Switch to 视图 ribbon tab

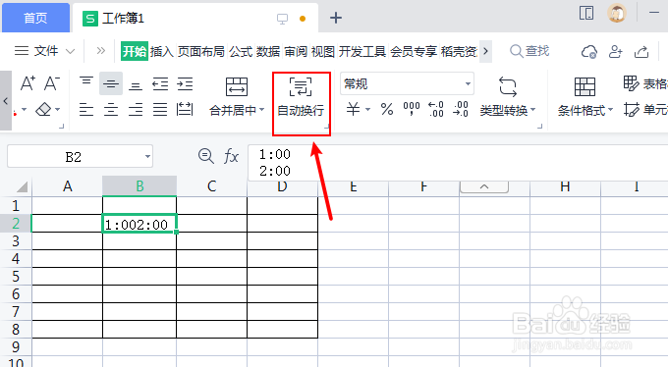tap(323, 51)
